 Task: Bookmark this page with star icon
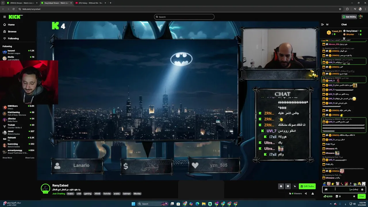(x=340, y=9)
